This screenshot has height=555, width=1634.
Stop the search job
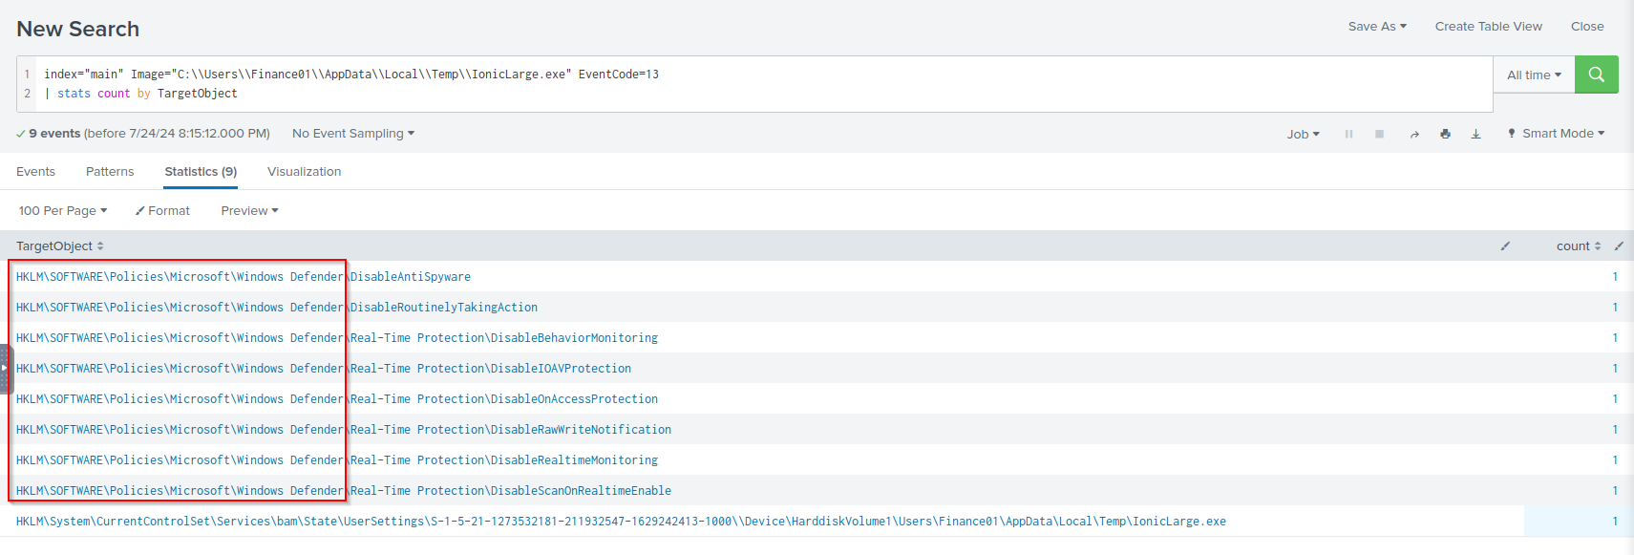click(1379, 134)
